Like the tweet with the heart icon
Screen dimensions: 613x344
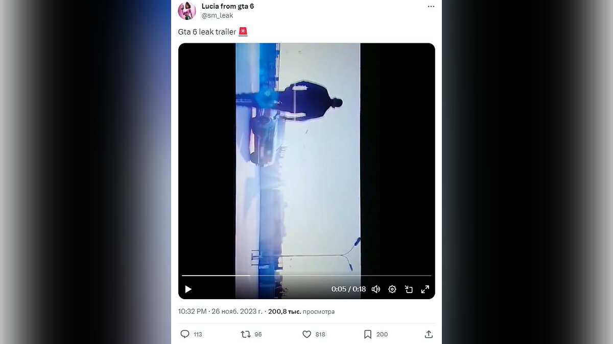[306, 334]
